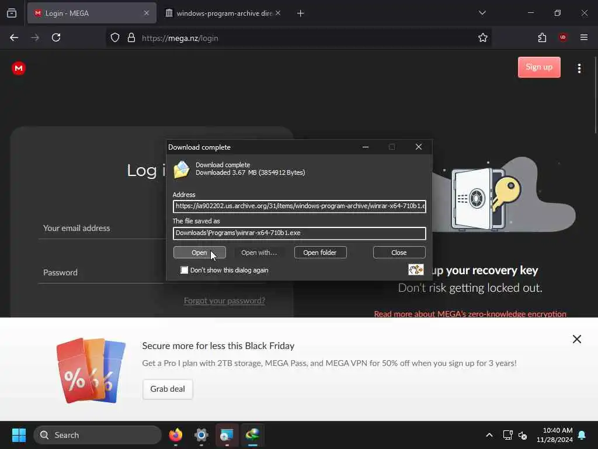The image size is (598, 449).
Task: Open the tracking protection shield icon
Action: click(115, 38)
